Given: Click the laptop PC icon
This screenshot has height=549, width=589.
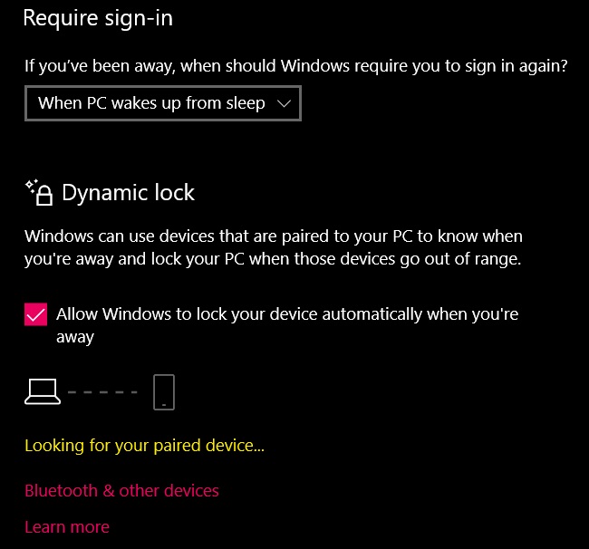Looking at the screenshot, I should click(42, 391).
